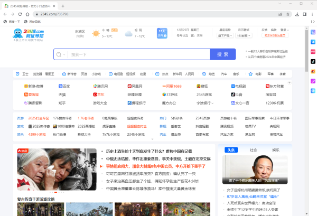Click the PDF tool icon in right sidebar

[x=313, y=52]
